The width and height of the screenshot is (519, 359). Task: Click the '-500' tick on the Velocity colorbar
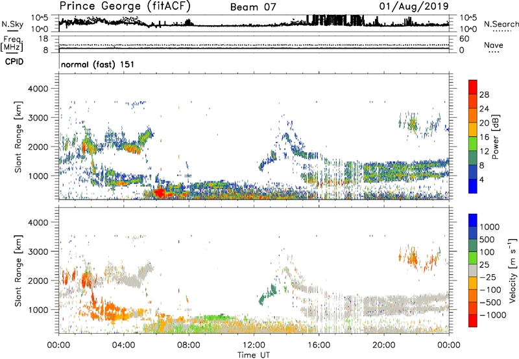pos(490,303)
